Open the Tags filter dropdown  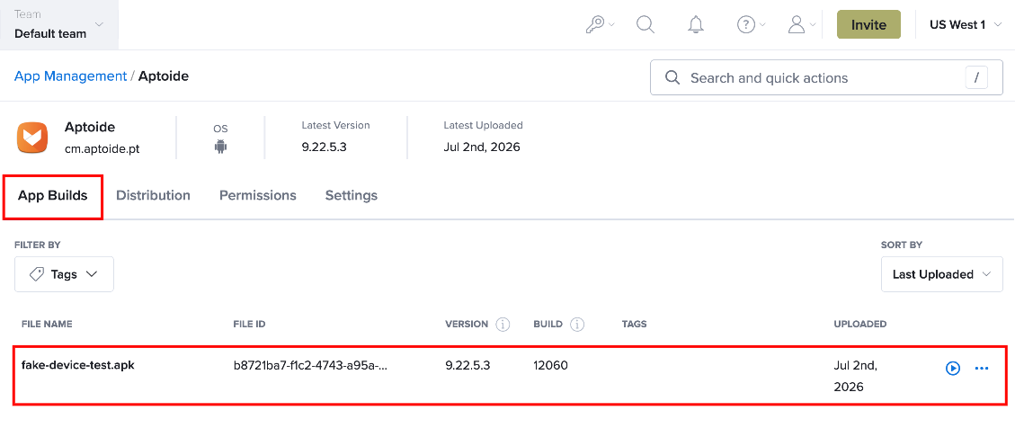pos(64,274)
